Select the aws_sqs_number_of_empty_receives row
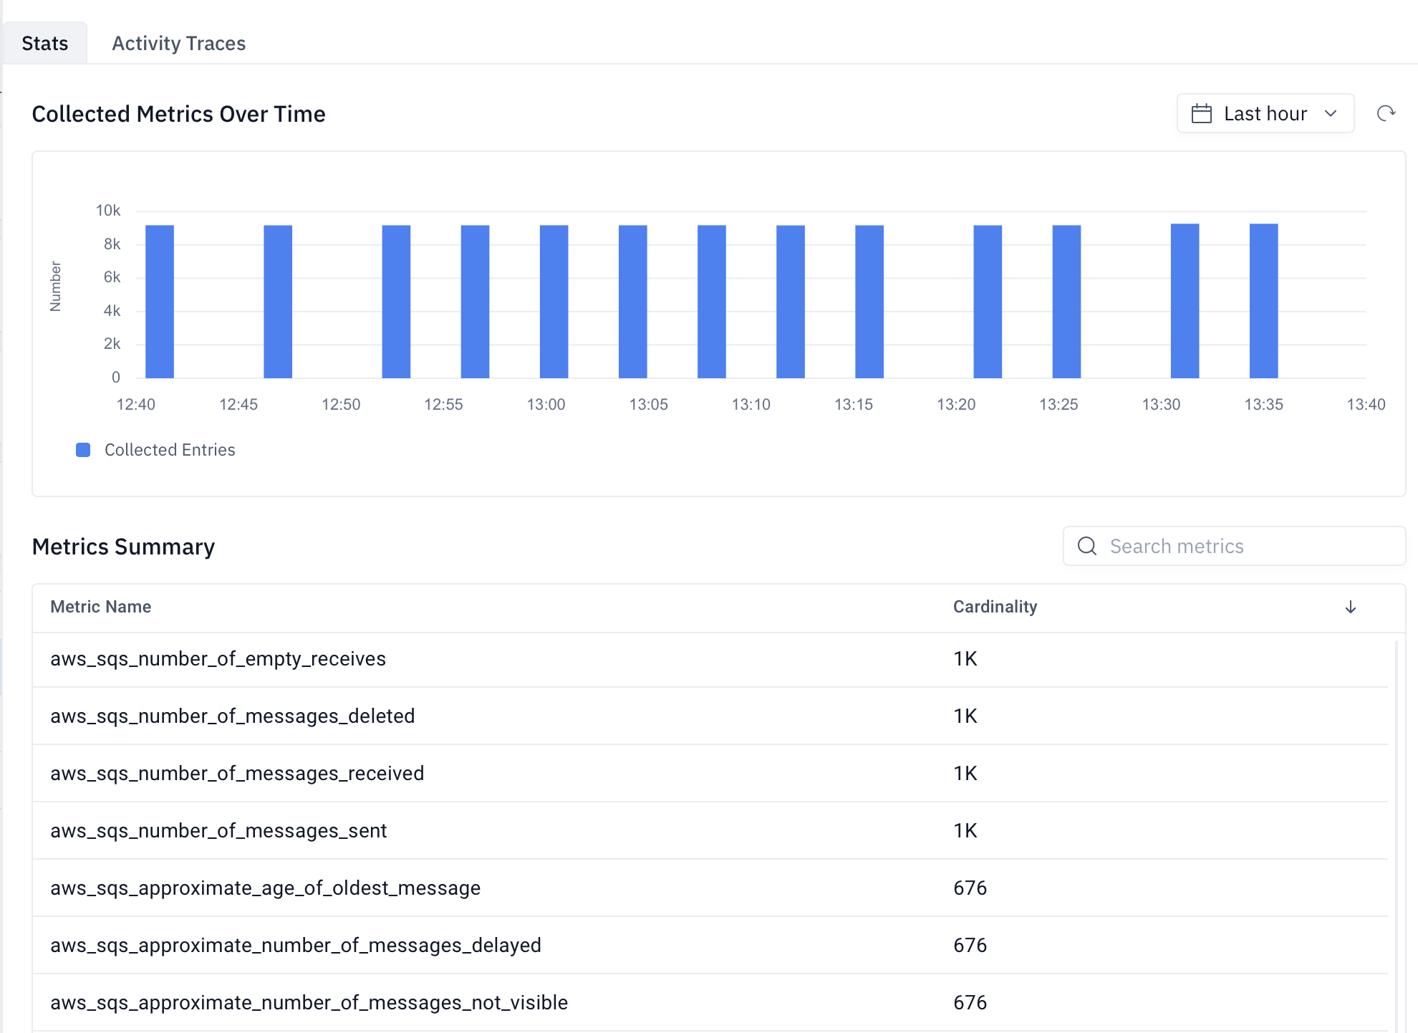 click(x=218, y=659)
